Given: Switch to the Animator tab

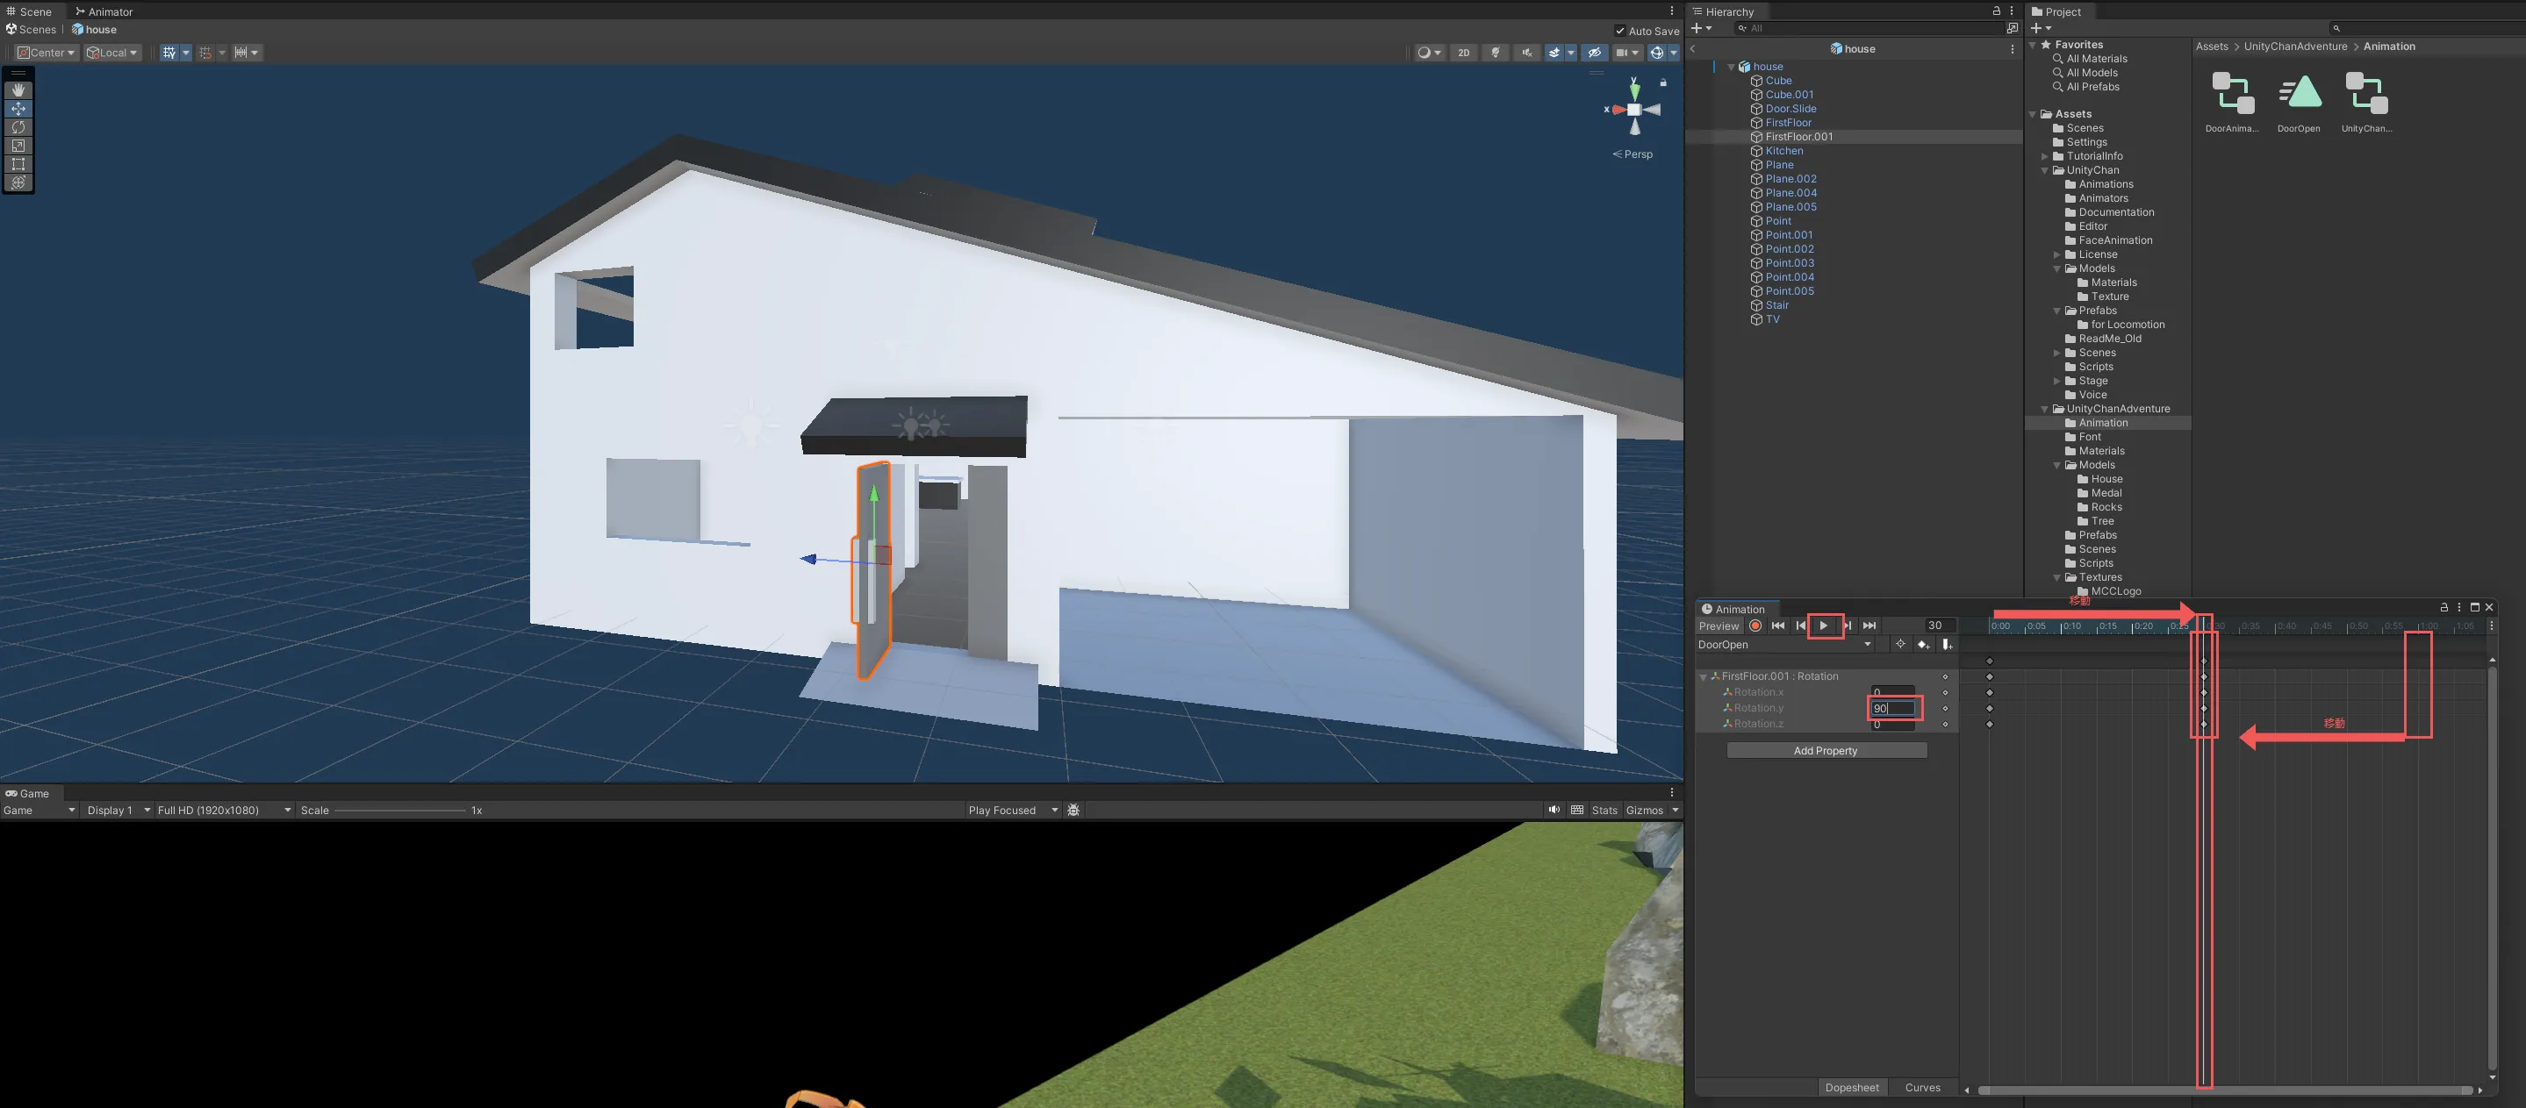Looking at the screenshot, I should click(x=104, y=11).
